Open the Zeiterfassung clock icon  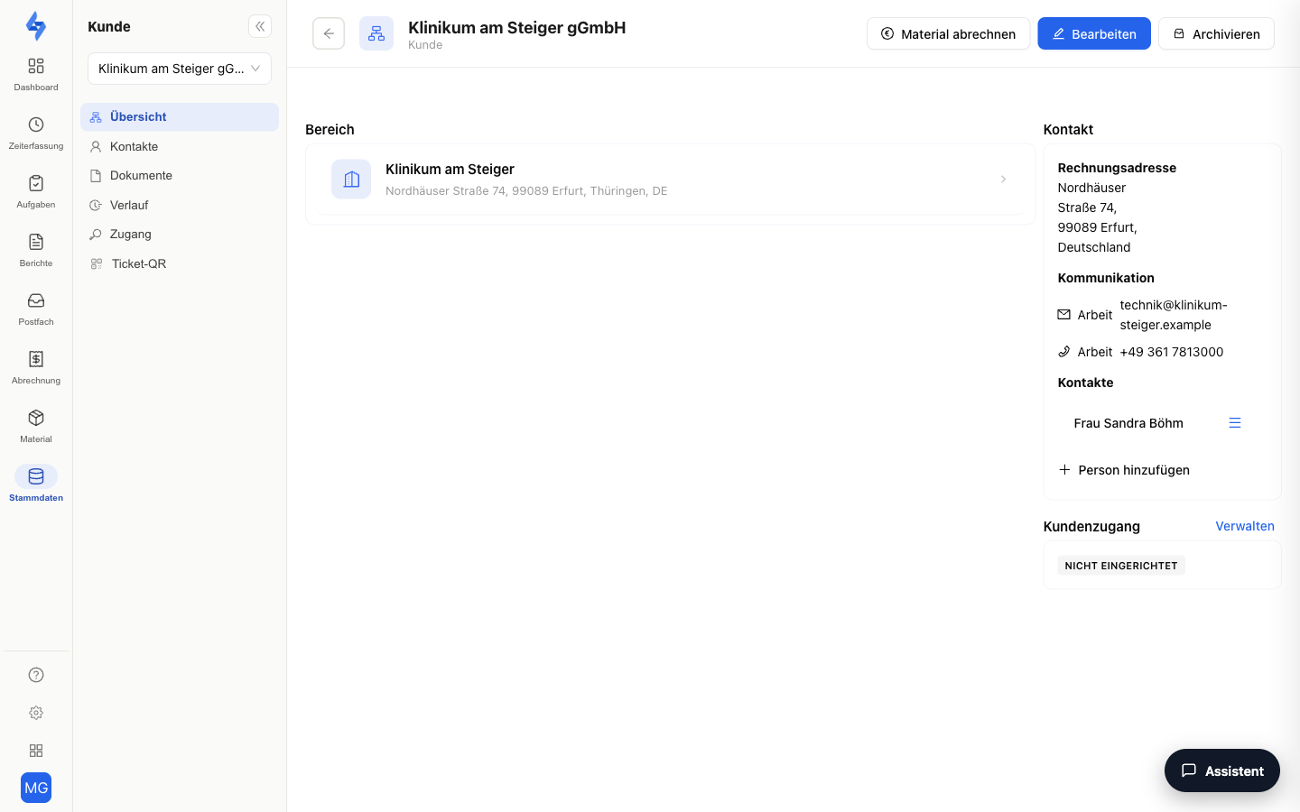coord(36,125)
